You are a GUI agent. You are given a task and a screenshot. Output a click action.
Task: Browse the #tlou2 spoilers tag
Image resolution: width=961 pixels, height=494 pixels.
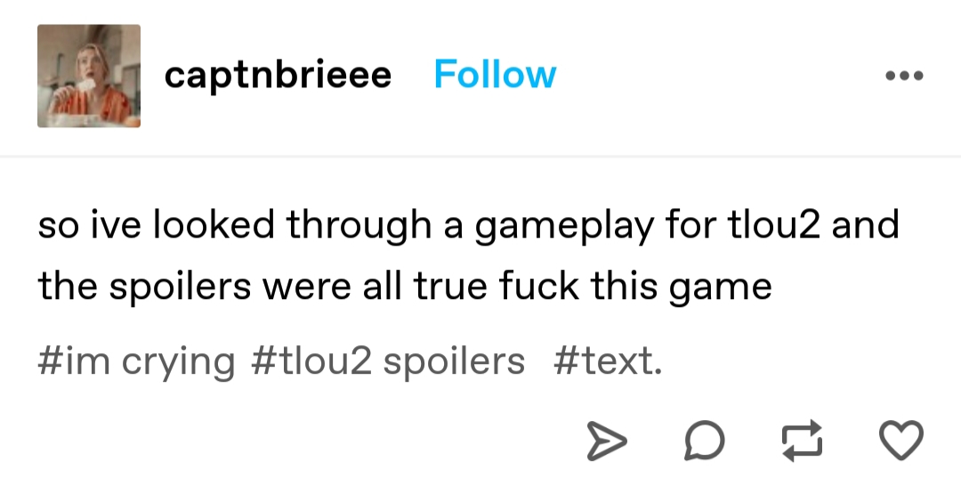click(388, 361)
